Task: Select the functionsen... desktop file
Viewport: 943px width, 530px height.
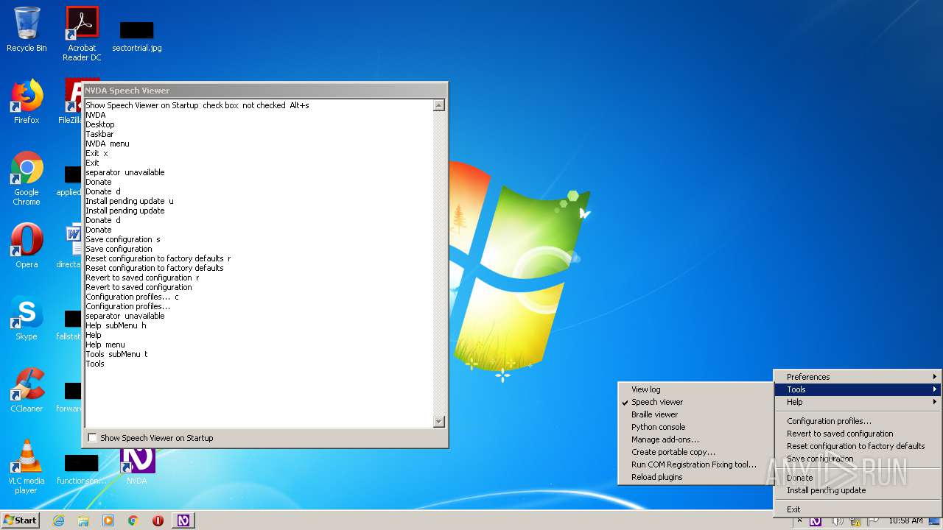Action: click(82, 470)
